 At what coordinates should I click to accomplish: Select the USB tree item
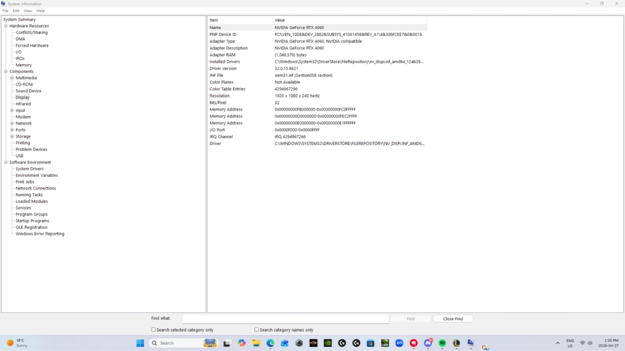tap(20, 156)
